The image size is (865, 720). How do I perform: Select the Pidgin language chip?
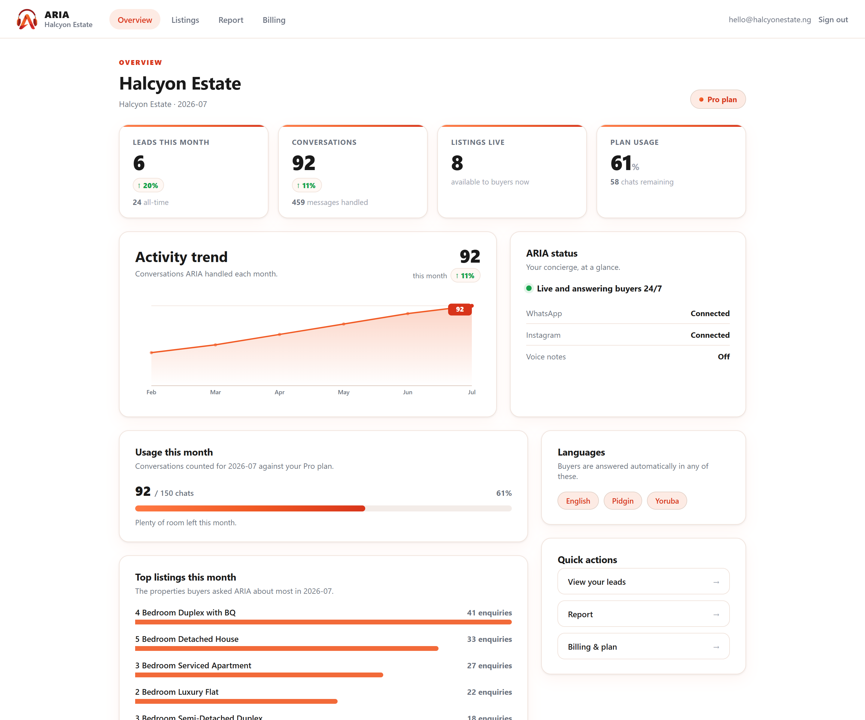tap(622, 501)
